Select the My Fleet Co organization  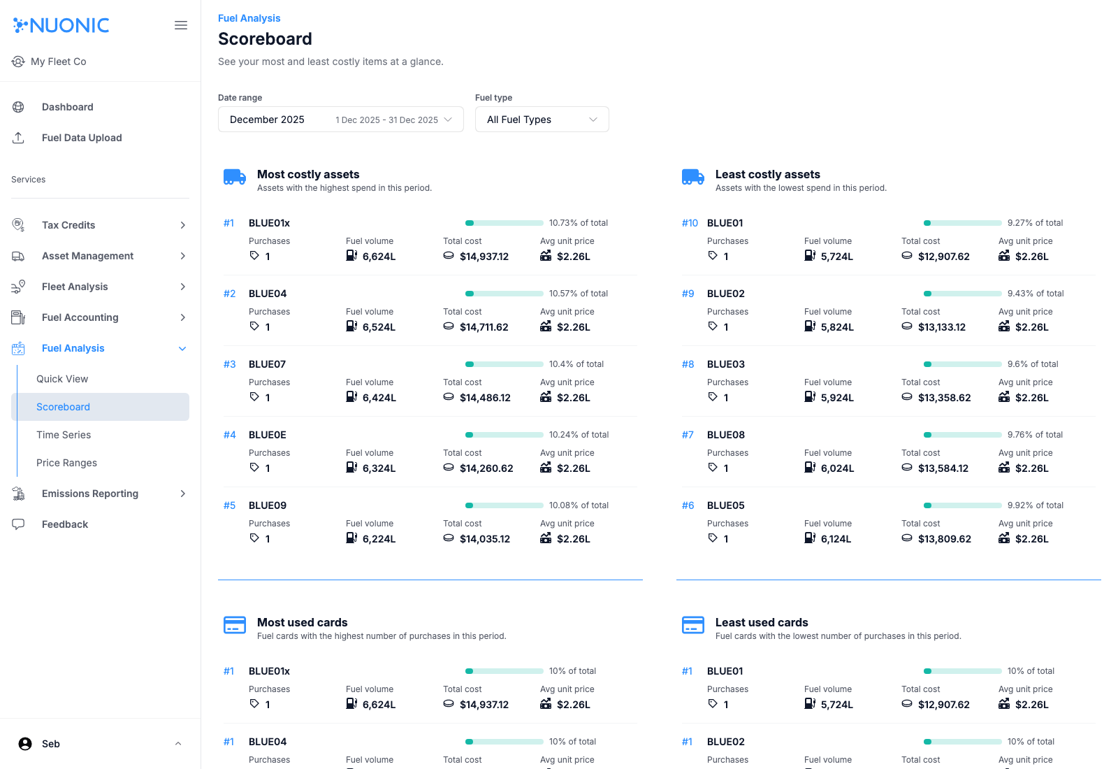59,62
